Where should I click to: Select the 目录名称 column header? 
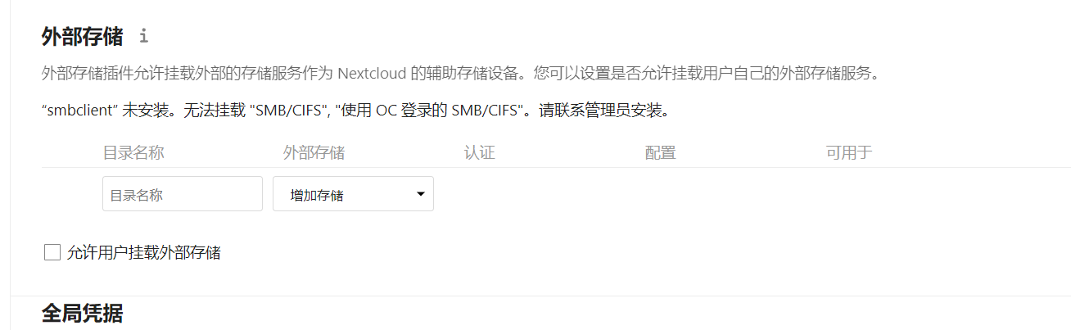click(x=133, y=153)
